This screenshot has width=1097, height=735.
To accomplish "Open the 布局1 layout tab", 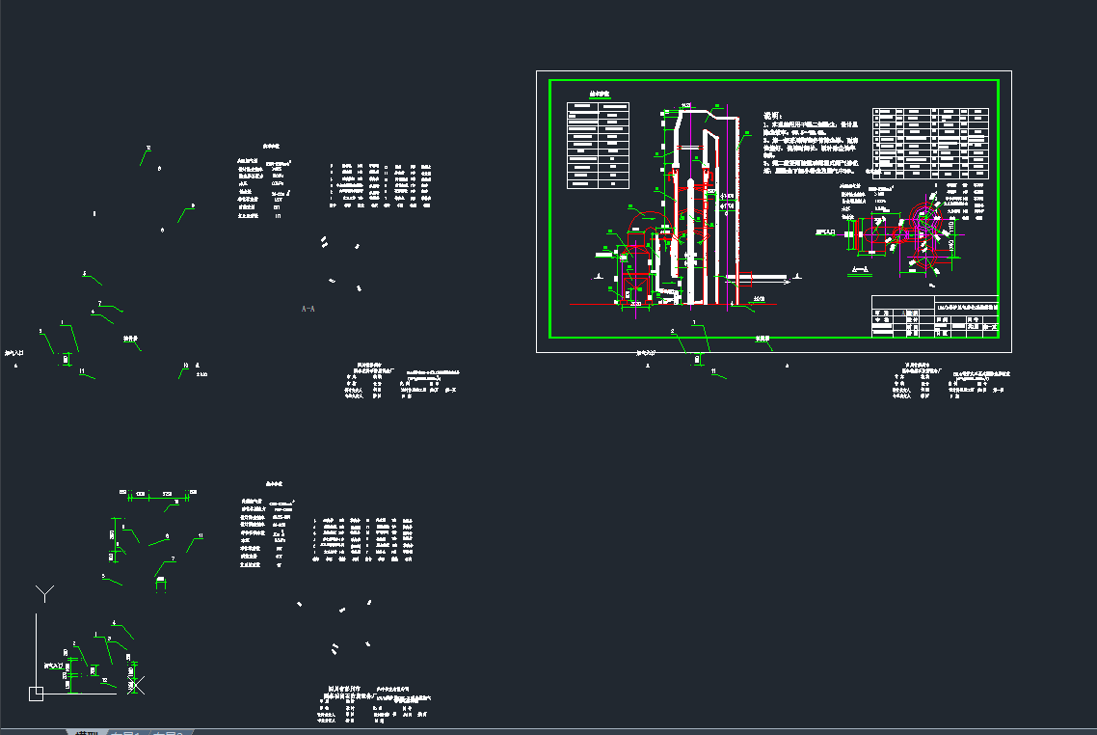I will click(x=126, y=731).
